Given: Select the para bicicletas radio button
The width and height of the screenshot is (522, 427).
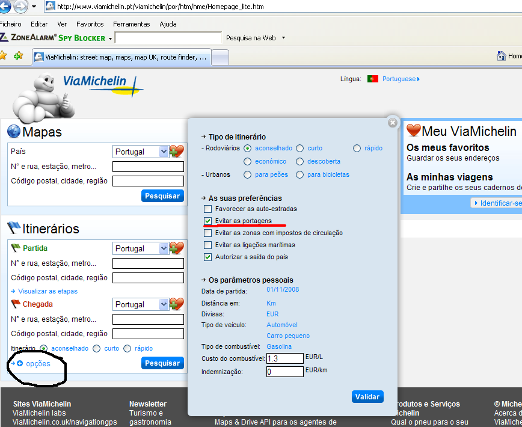Looking at the screenshot, I should [x=300, y=175].
